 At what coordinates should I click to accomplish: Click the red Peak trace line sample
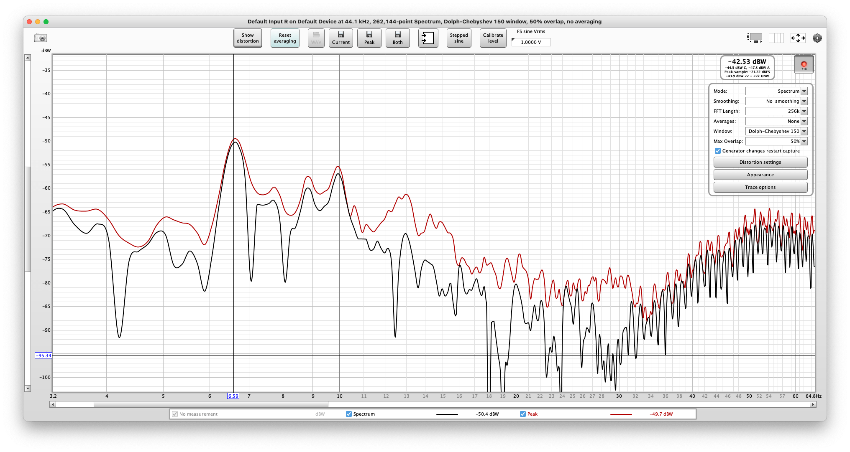point(621,414)
